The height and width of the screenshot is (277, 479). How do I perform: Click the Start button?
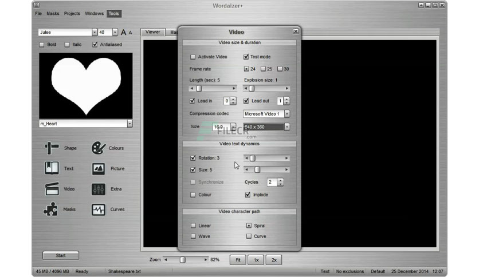click(x=61, y=256)
